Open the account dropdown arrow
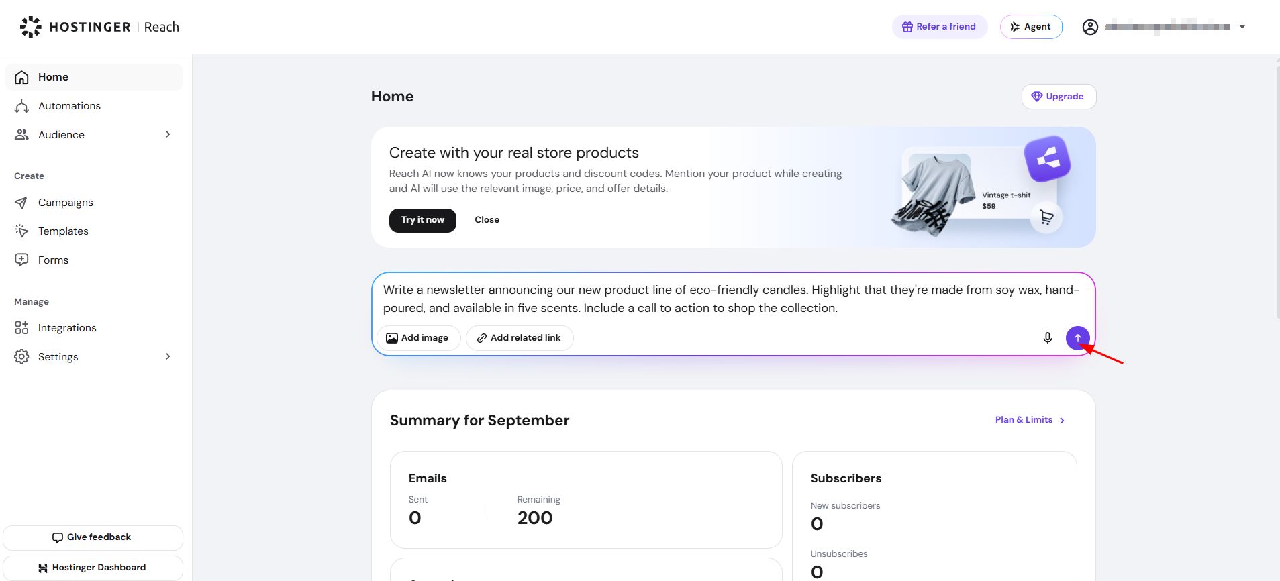The image size is (1280, 581). tap(1242, 28)
